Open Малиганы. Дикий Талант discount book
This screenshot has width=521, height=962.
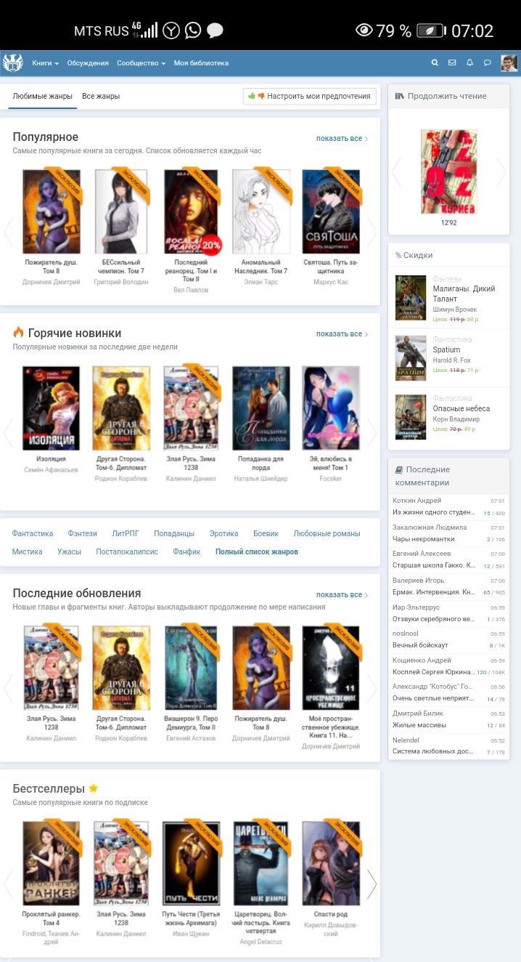[x=464, y=294]
